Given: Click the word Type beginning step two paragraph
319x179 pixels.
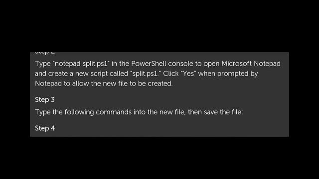Looking at the screenshot, I should click(x=43, y=64).
